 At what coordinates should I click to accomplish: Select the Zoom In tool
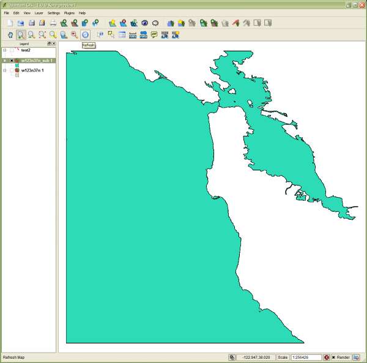point(21,35)
